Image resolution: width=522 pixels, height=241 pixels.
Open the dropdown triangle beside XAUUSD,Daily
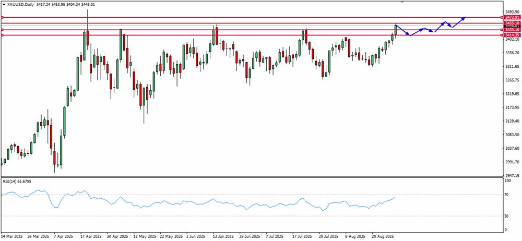[x=4, y=5]
